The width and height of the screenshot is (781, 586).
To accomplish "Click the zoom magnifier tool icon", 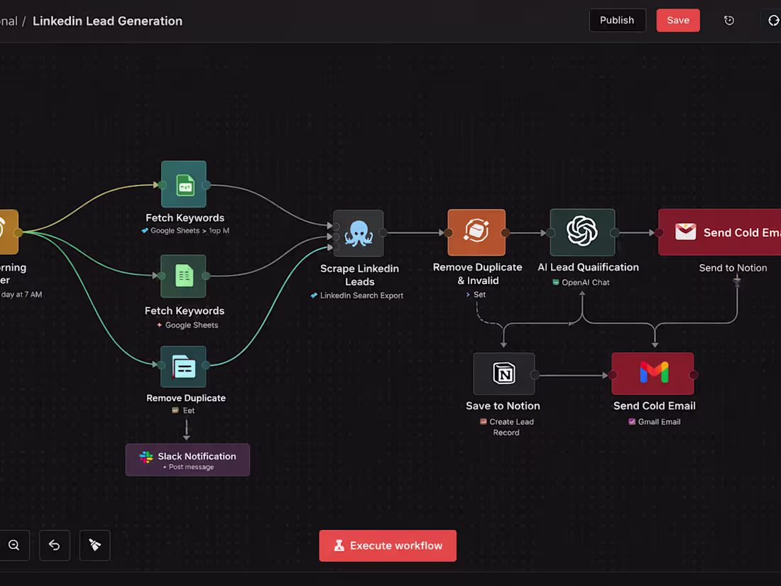I will click(14, 545).
